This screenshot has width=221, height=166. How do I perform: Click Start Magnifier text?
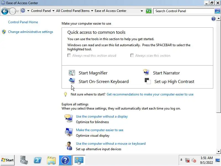[93, 73]
